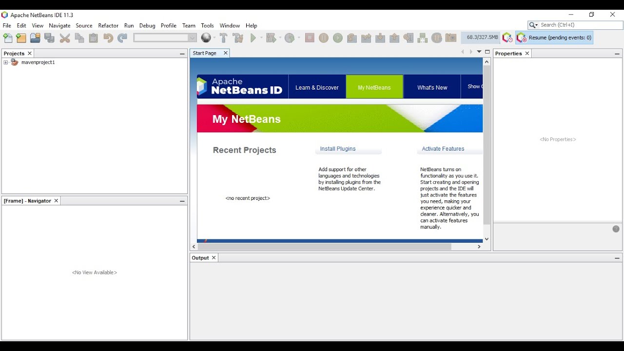The width and height of the screenshot is (624, 351).
Task: Click the Profile the IDE icon
Action: click(x=507, y=38)
